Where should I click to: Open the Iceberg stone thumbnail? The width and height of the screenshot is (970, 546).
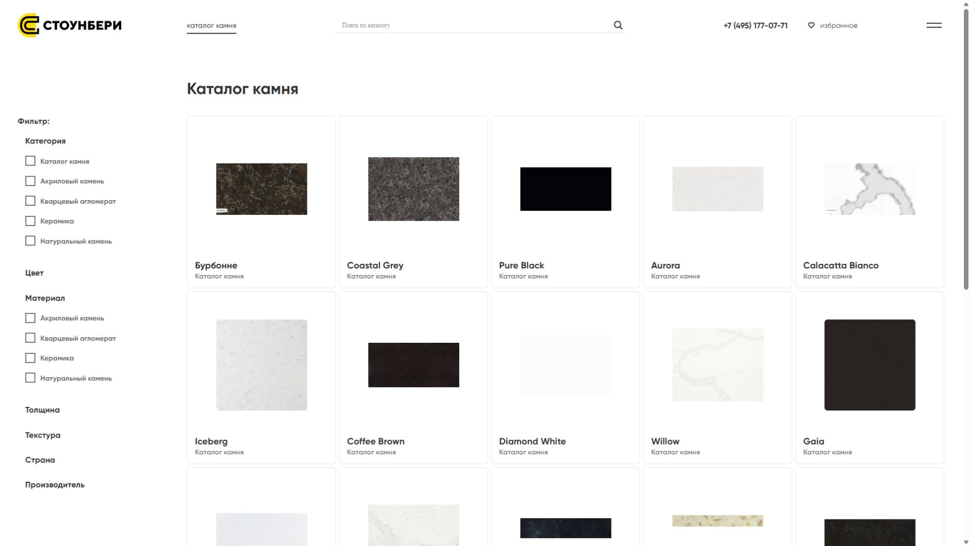point(261,365)
